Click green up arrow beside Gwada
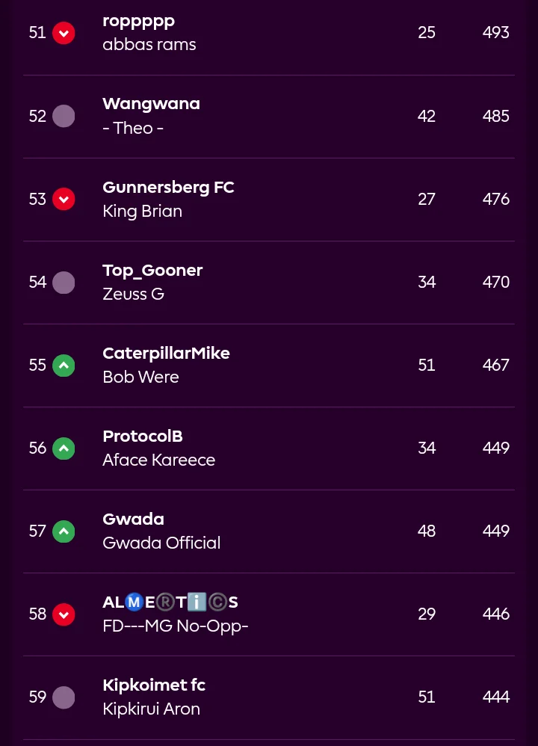 (64, 531)
